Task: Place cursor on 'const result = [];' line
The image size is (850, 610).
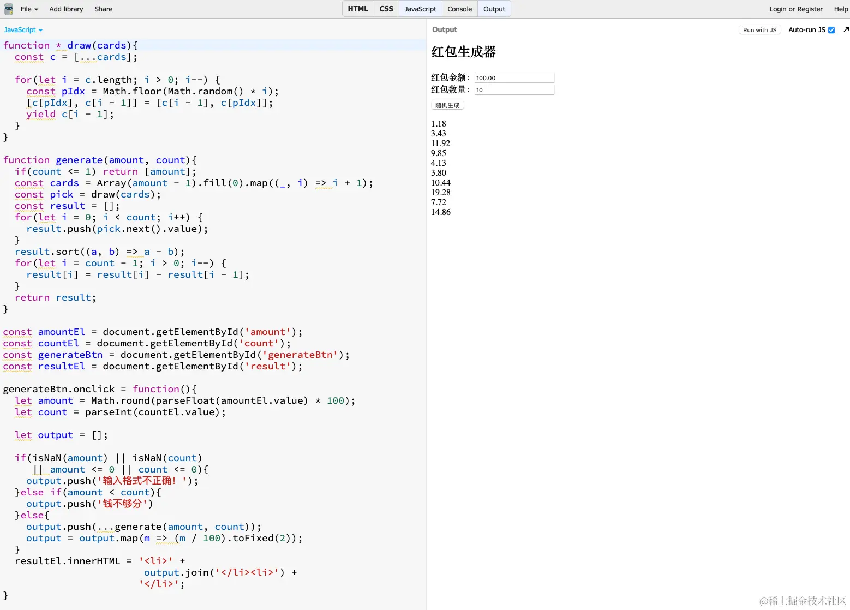Action: (x=67, y=206)
